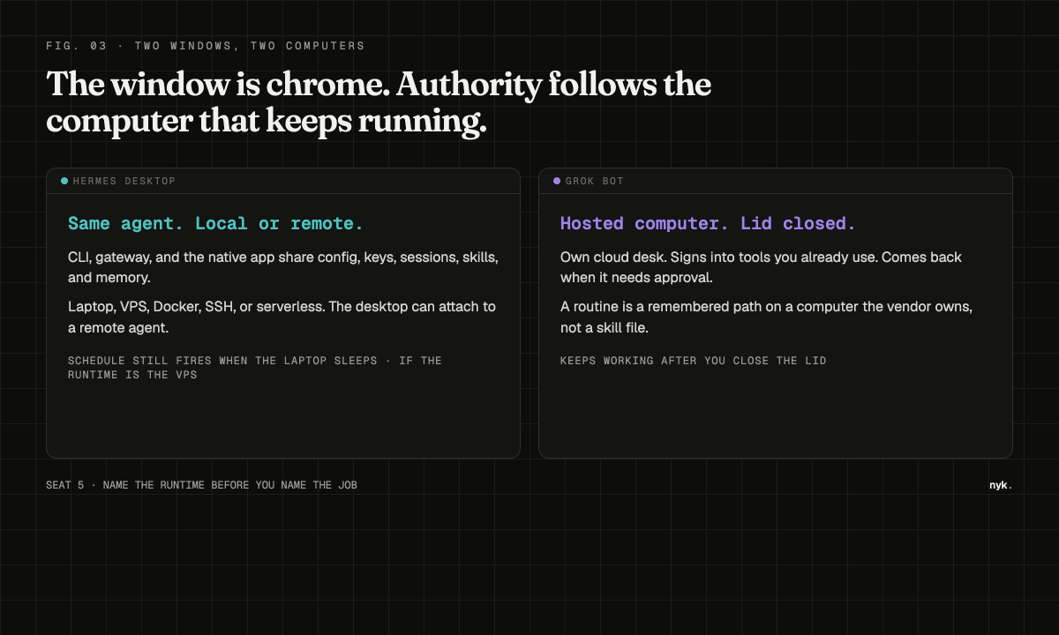The image size is (1059, 635).
Task: Click heading 'Same agent. Local or remote.'
Action: coord(216,223)
